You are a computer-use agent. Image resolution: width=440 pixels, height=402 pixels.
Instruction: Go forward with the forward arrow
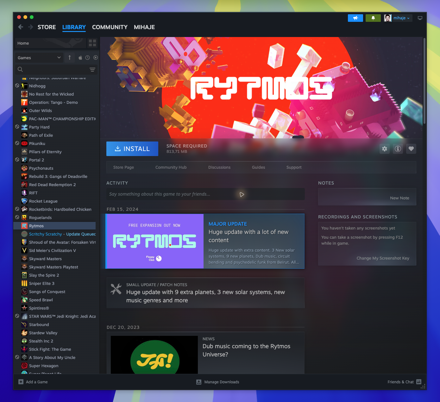click(31, 27)
